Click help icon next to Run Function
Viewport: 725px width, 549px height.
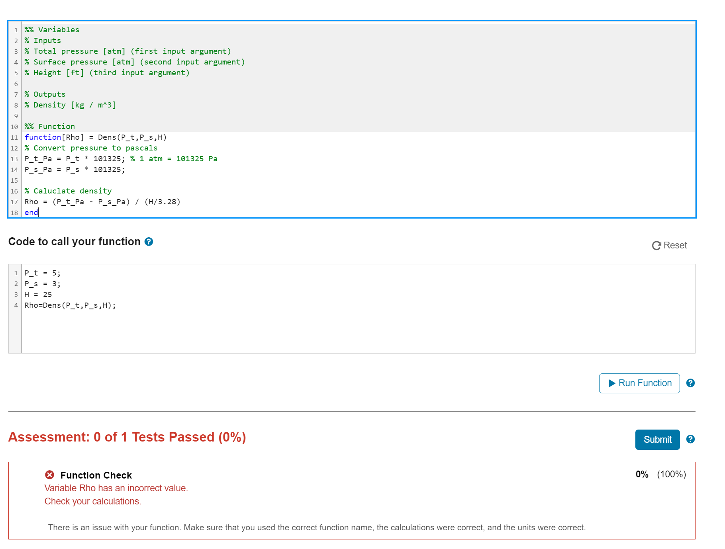[690, 383]
